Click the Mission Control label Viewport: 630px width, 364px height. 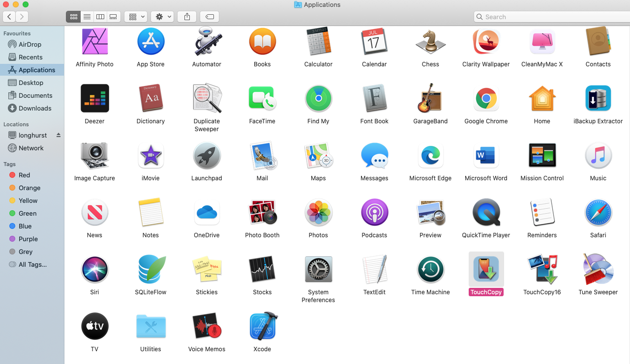pyautogui.click(x=542, y=178)
